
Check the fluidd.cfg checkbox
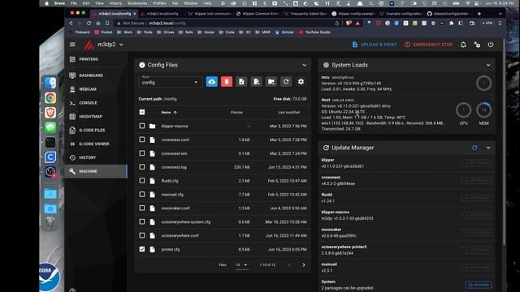(x=142, y=181)
